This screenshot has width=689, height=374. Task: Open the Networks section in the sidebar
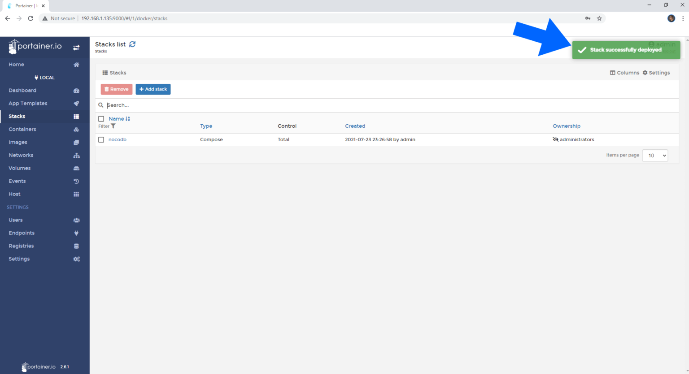21,155
